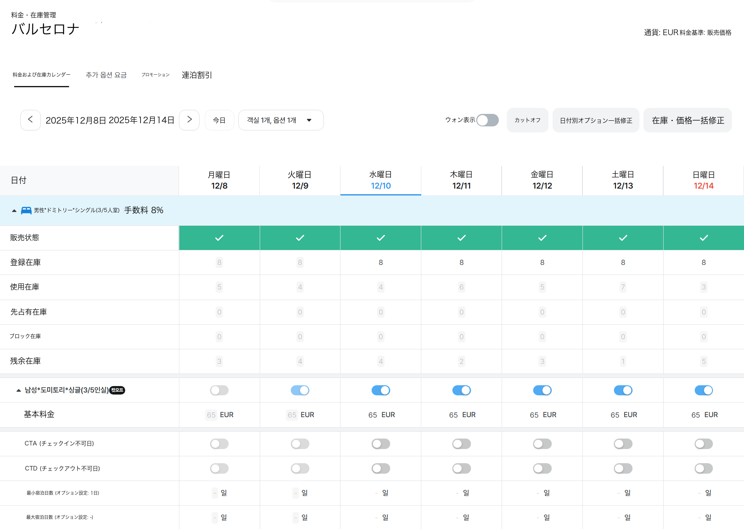The image size is (744, 529).
Task: Click sale status checkmark for 12/12
Action: 542,238
